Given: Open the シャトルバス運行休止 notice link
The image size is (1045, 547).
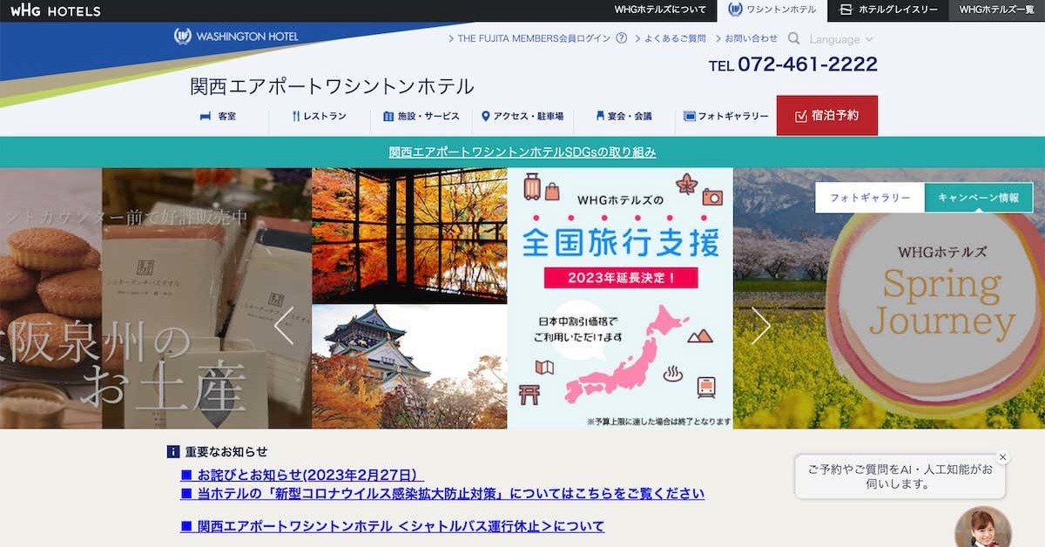Looking at the screenshot, I should [x=392, y=526].
